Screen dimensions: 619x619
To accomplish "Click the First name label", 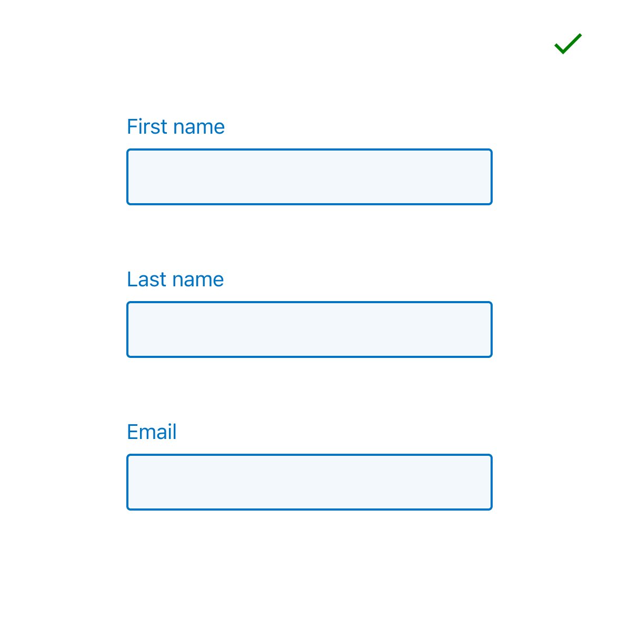I will click(176, 127).
